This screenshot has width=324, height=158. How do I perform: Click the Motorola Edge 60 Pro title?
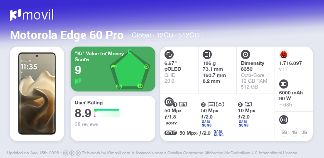pos(67,35)
